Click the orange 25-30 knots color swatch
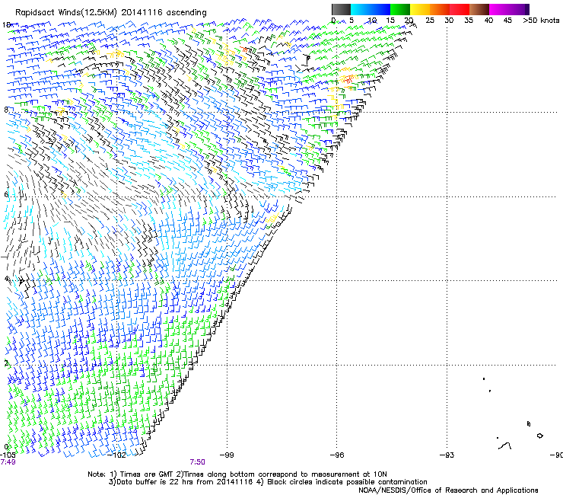 coord(440,9)
